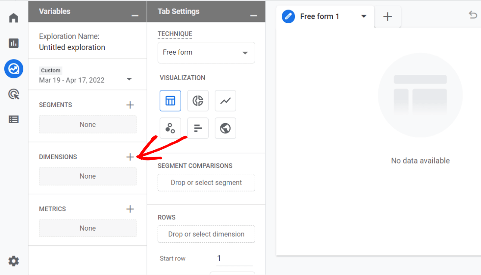Open the Technique dropdown
Screen dimensions: 481x275
coord(206,52)
